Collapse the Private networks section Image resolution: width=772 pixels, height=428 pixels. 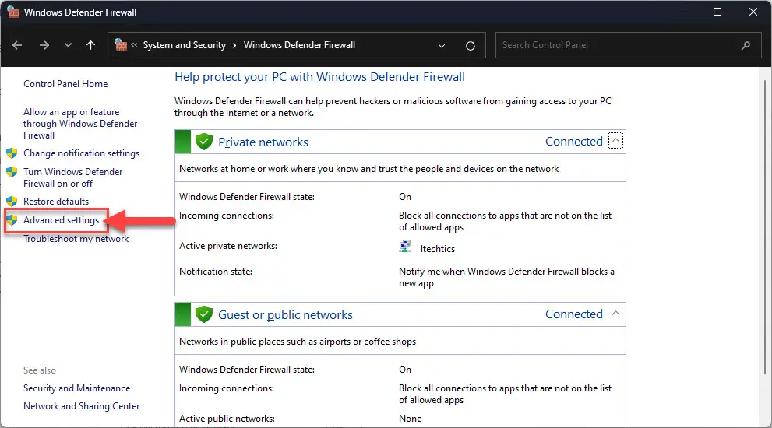[615, 141]
